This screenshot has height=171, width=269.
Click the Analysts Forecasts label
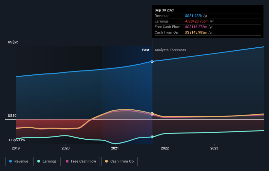click(x=170, y=50)
